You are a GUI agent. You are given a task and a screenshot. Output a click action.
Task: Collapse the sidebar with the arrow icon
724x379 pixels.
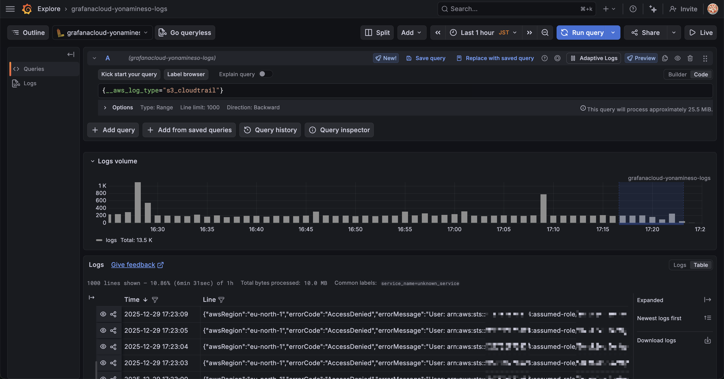tap(71, 54)
